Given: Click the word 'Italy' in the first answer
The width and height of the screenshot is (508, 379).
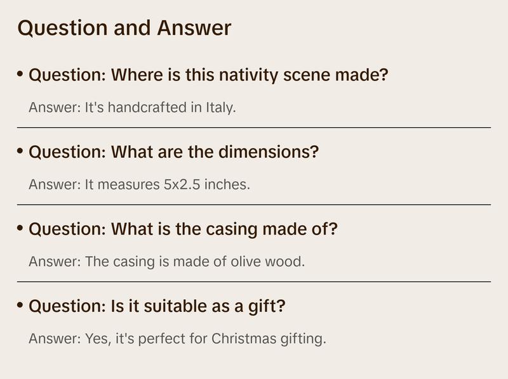Looking at the screenshot, I should [x=221, y=107].
